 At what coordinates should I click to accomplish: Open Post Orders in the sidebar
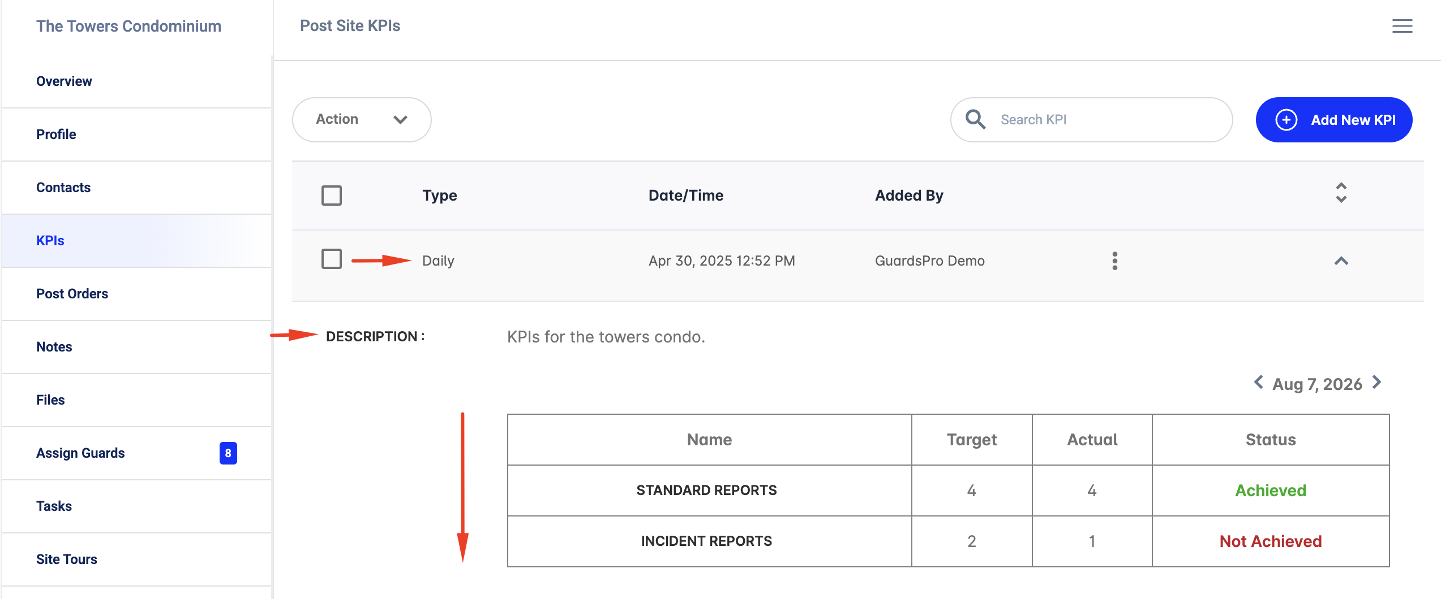tap(137, 294)
